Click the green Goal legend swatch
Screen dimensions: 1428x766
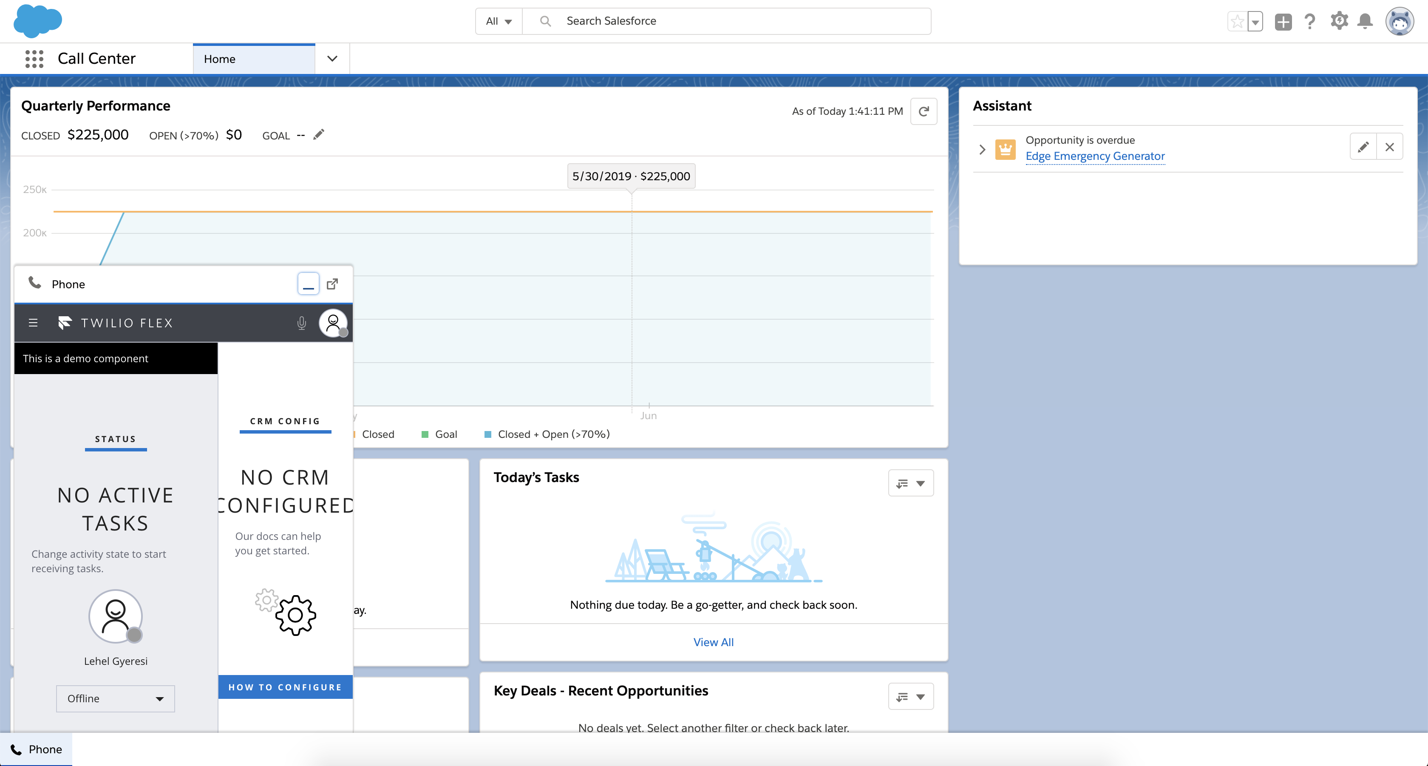[425, 434]
